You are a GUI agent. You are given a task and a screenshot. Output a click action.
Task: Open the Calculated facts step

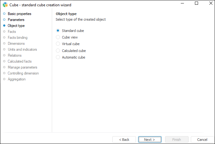click(x=19, y=61)
